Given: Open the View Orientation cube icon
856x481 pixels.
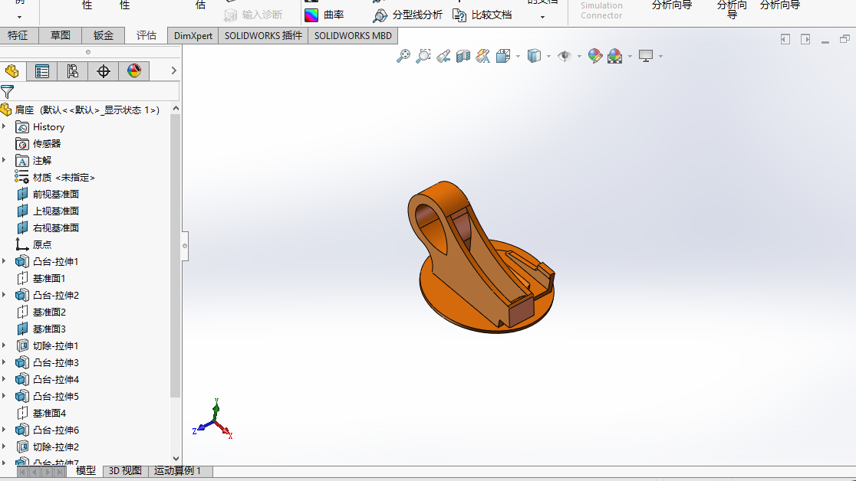Looking at the screenshot, I should 503,56.
